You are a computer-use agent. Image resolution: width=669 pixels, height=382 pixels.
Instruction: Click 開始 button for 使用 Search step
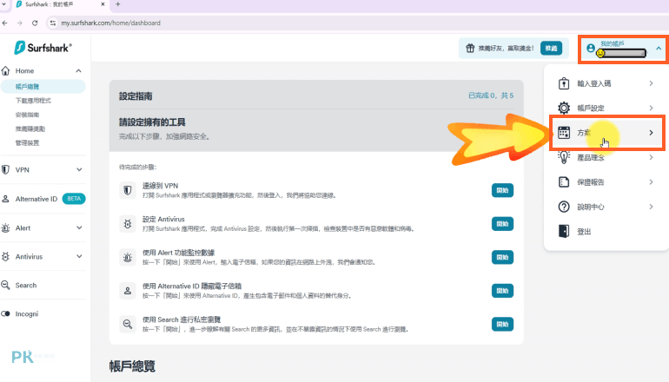pyautogui.click(x=502, y=324)
